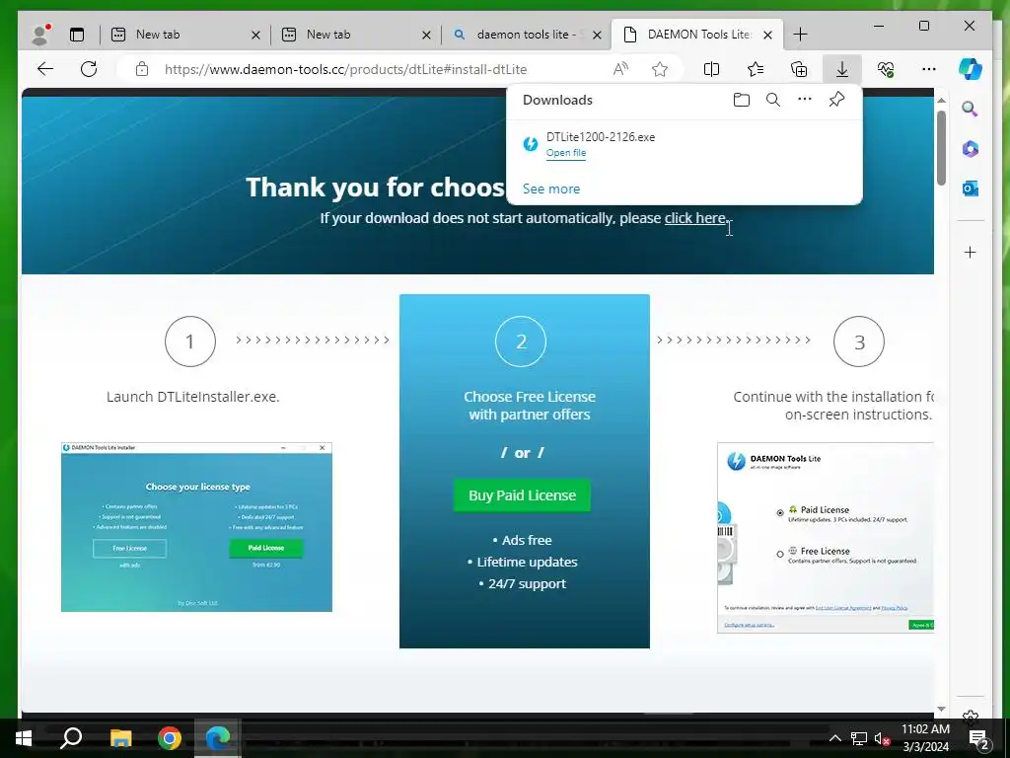Click the DAEMON Tools Lite setup screenshot
Screen dimensions: 1010x758
point(826,538)
